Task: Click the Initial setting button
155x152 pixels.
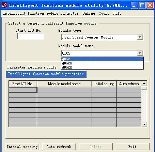Action: click(22, 147)
